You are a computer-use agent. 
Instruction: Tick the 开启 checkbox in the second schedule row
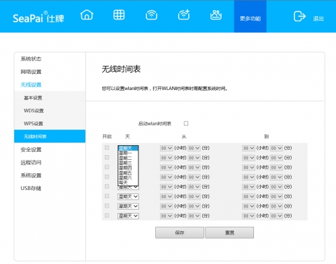(107, 157)
